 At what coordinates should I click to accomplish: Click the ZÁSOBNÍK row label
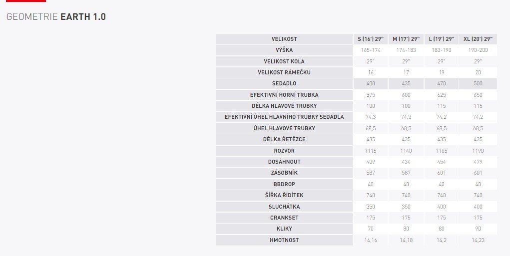click(x=284, y=173)
